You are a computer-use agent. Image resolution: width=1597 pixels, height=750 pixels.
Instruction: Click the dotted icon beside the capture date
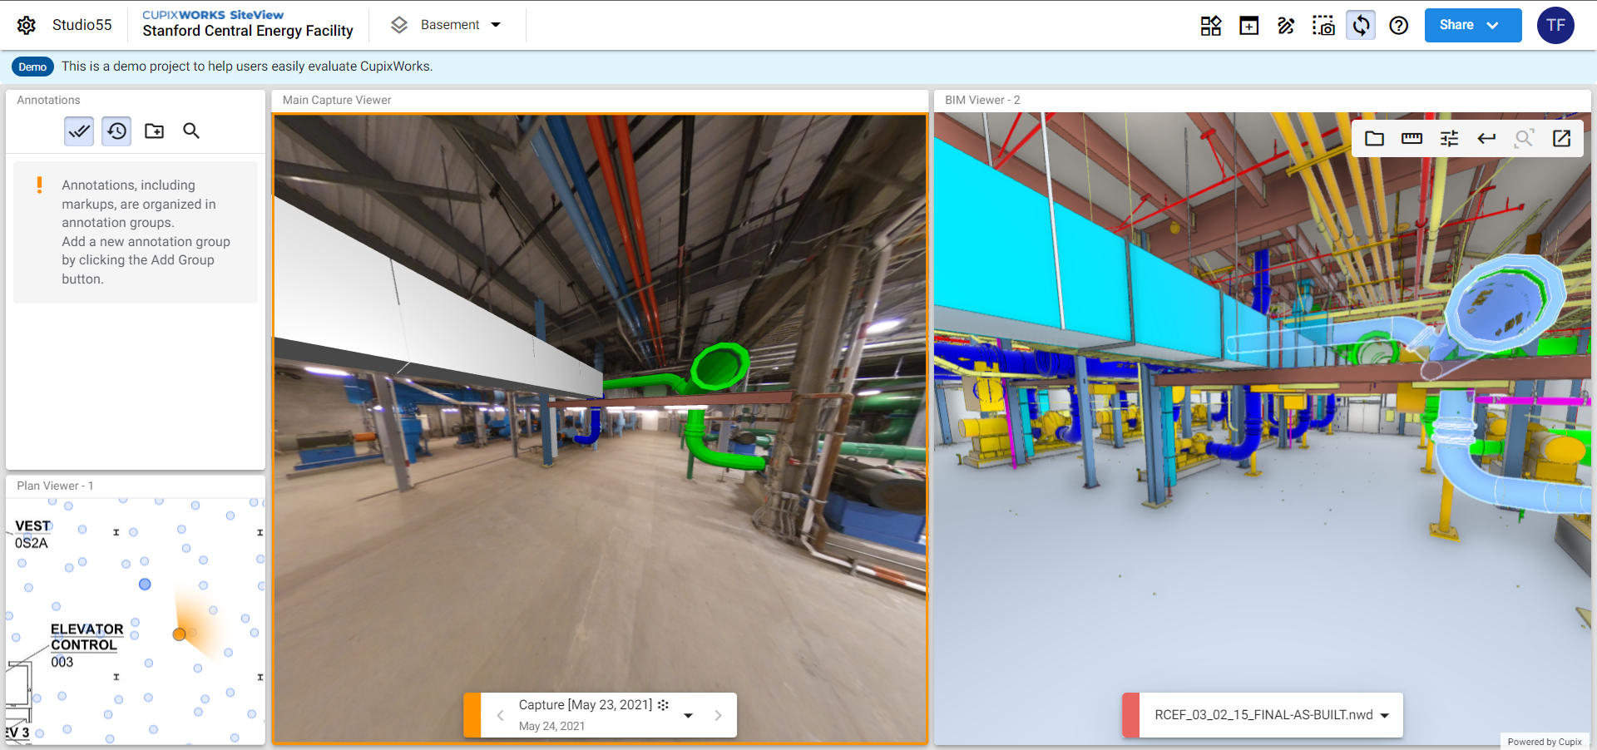[663, 705]
